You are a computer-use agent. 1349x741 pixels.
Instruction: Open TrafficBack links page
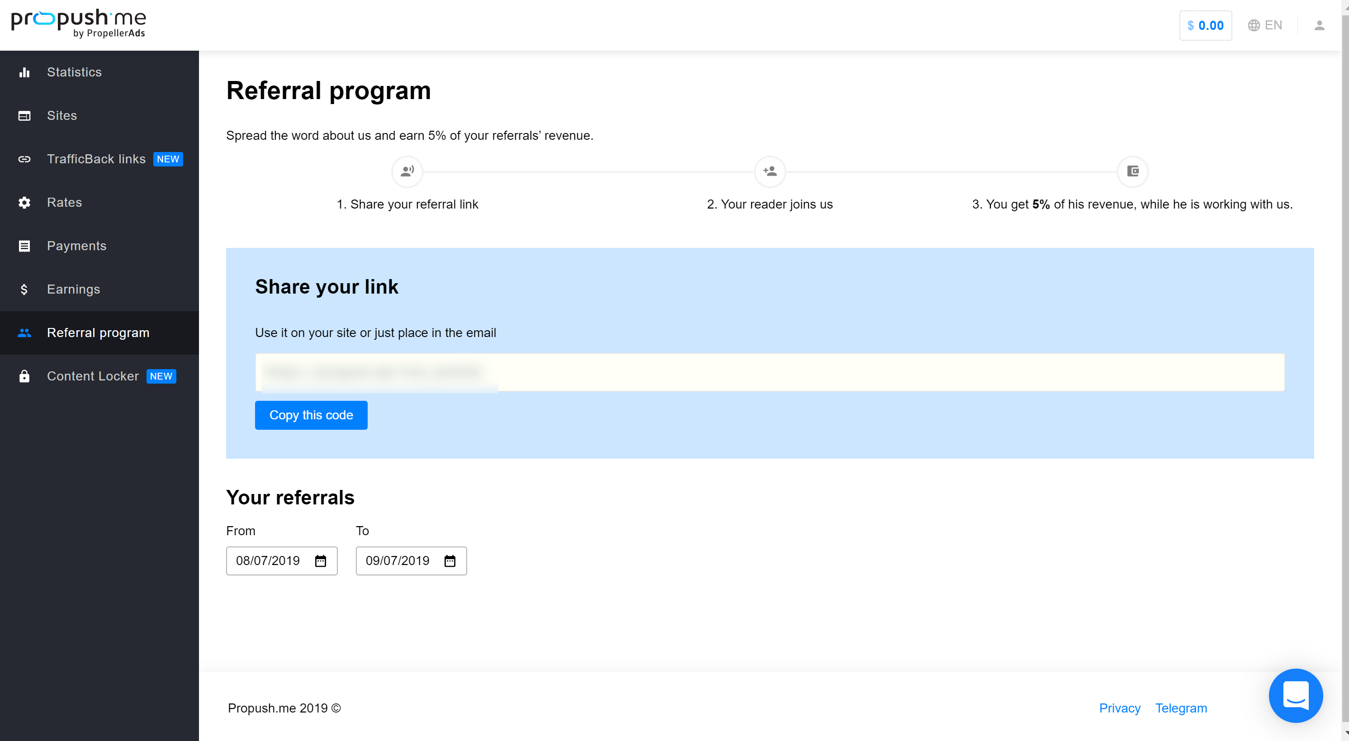click(x=99, y=159)
